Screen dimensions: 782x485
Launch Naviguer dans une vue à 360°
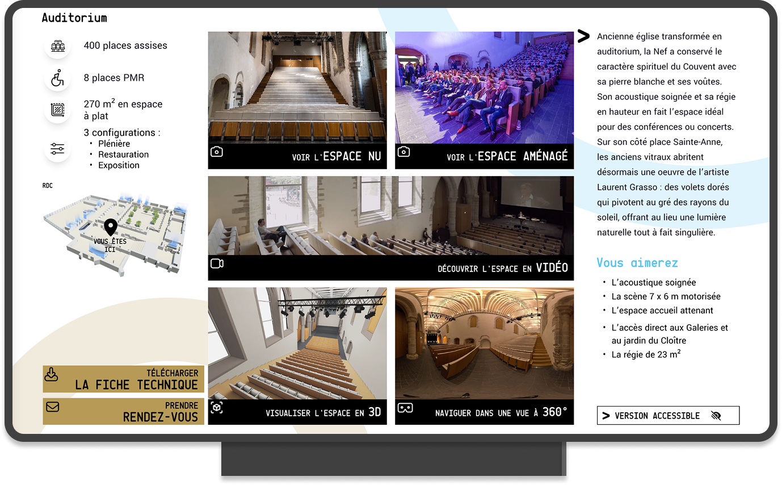(x=484, y=356)
